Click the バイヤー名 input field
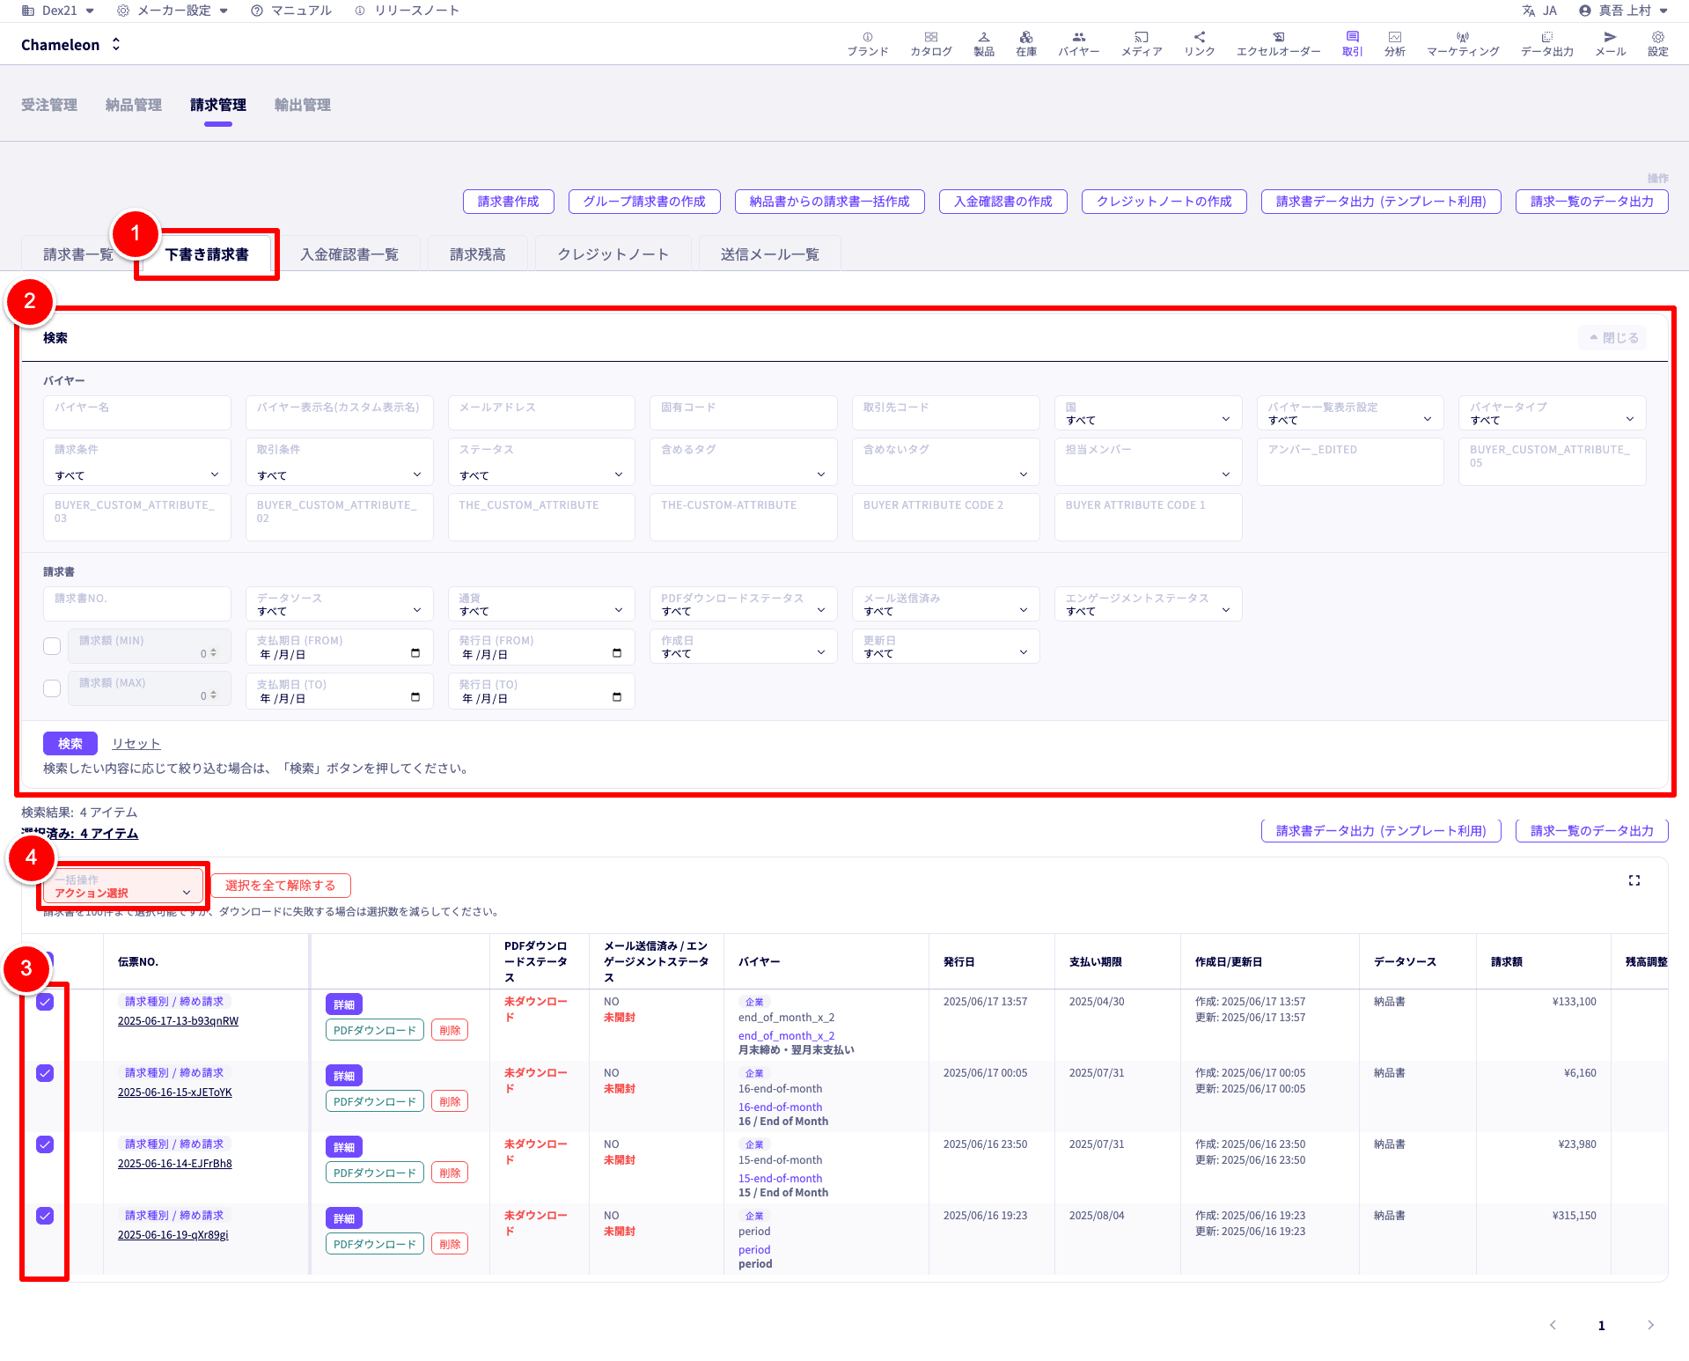 137,414
